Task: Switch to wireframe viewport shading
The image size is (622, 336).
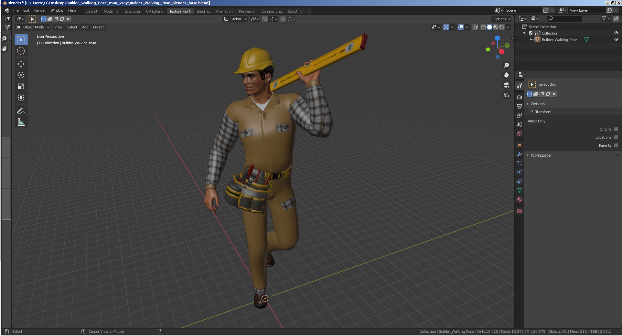Action: click(x=483, y=27)
